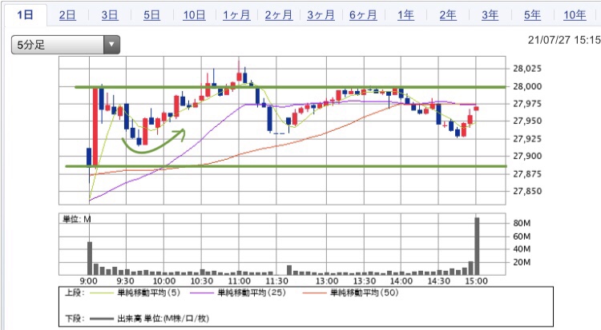Switch to the 2日 period tab
Screen dimensions: 601x330
[x=67, y=15]
